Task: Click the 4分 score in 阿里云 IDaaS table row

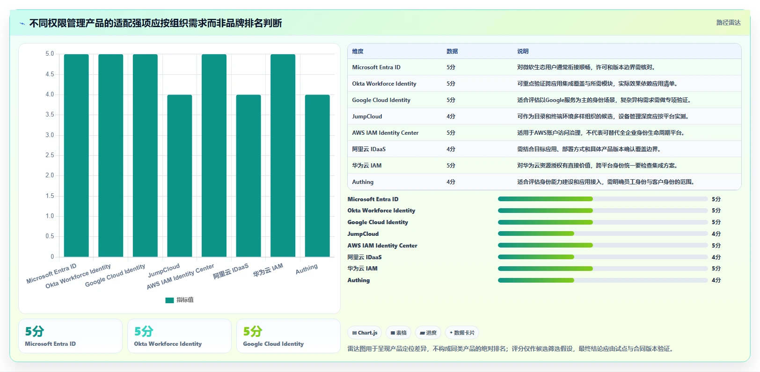Action: [451, 149]
